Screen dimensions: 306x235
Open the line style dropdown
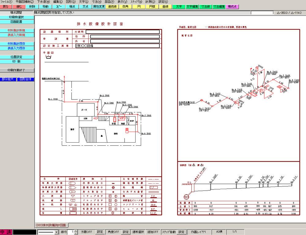tap(56, 232)
